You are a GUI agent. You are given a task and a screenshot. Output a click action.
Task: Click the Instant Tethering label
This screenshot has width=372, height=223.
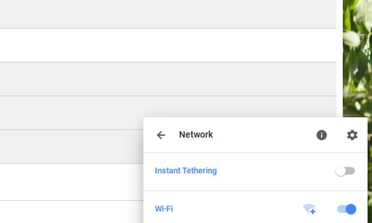pos(185,171)
